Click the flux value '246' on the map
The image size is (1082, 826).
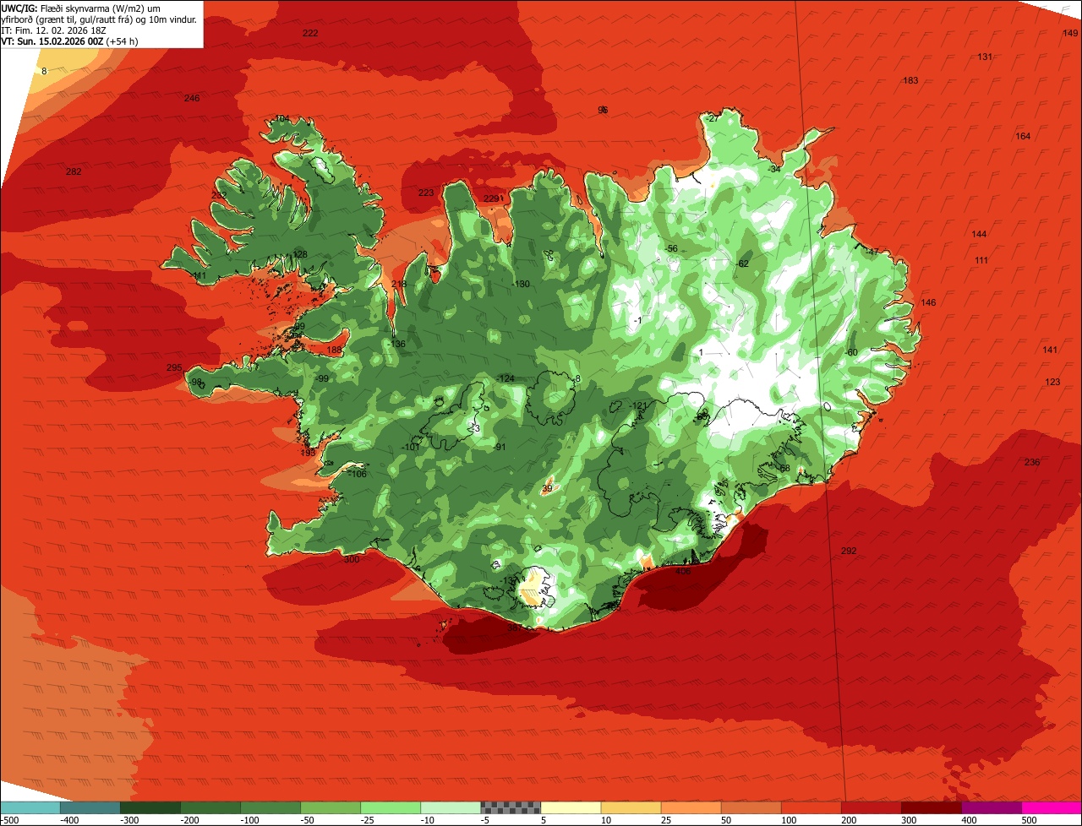[192, 99]
